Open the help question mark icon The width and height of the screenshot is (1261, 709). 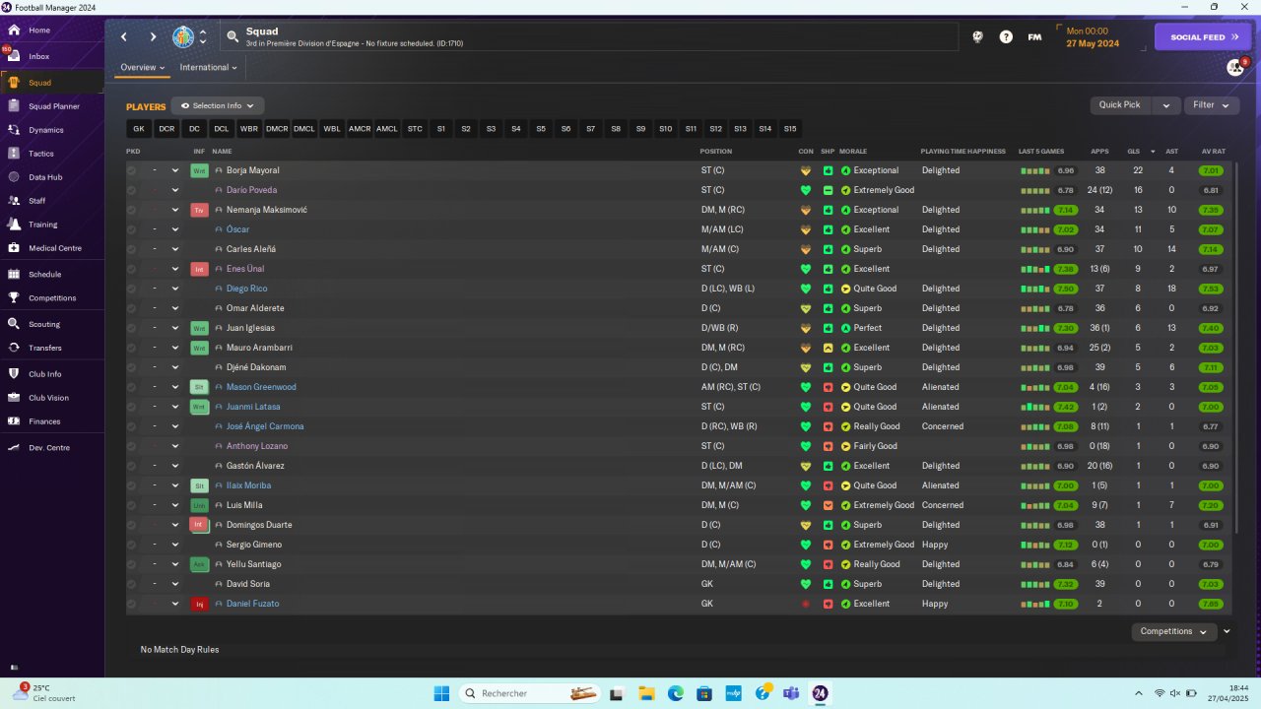(1006, 37)
